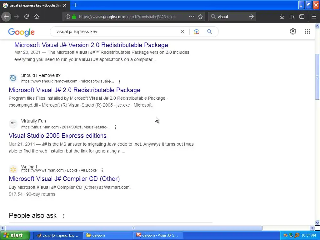
Task: Close the Google Search tab
Action: pos(65,5)
